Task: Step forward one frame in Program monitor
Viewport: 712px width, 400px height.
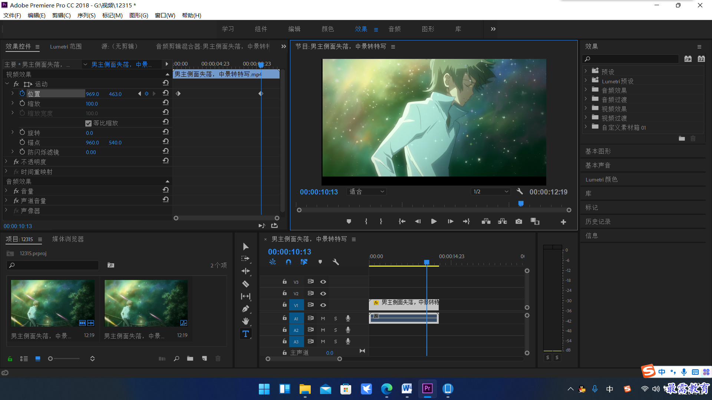Action: (451, 221)
